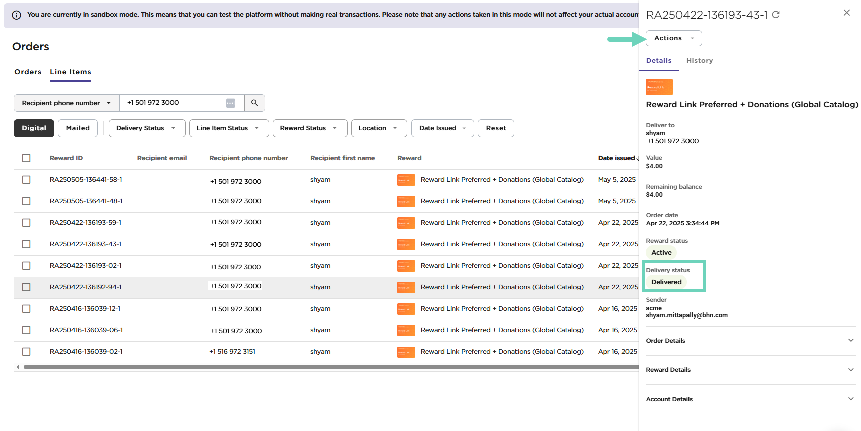Click the options icon inside phone search field

click(230, 103)
